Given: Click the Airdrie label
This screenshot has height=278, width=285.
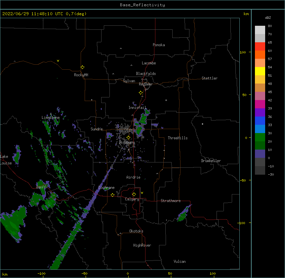Looking at the screenshot, I should click(133, 177).
